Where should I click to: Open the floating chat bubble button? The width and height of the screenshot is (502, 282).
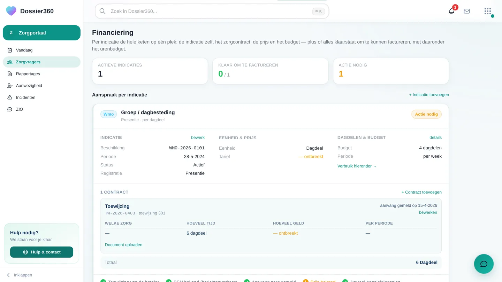pos(484,264)
